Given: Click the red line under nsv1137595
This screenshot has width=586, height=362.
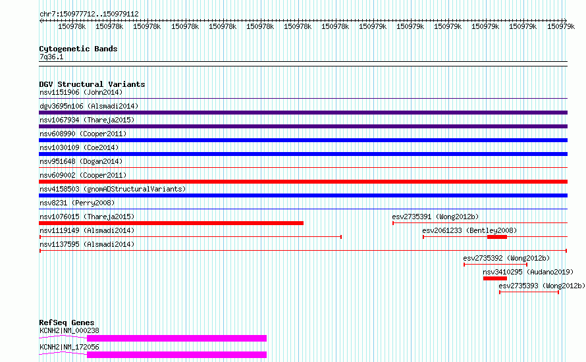Looking at the screenshot, I should (x=303, y=251).
